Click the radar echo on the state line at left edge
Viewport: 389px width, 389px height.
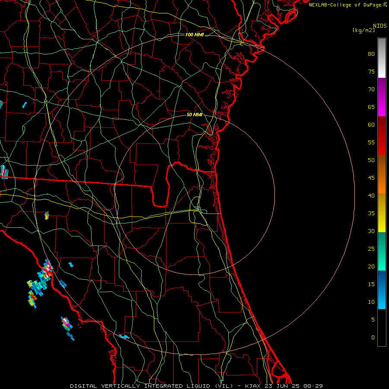pyautogui.click(x=4, y=172)
